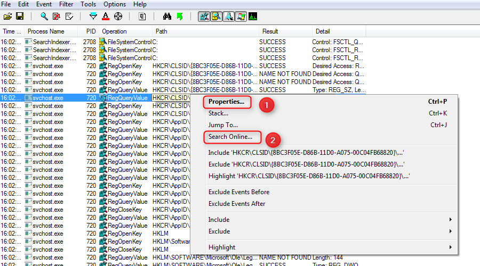Image resolution: width=480 pixels, height=266 pixels.
Task: Open the Tools menu
Action: pos(88,4)
